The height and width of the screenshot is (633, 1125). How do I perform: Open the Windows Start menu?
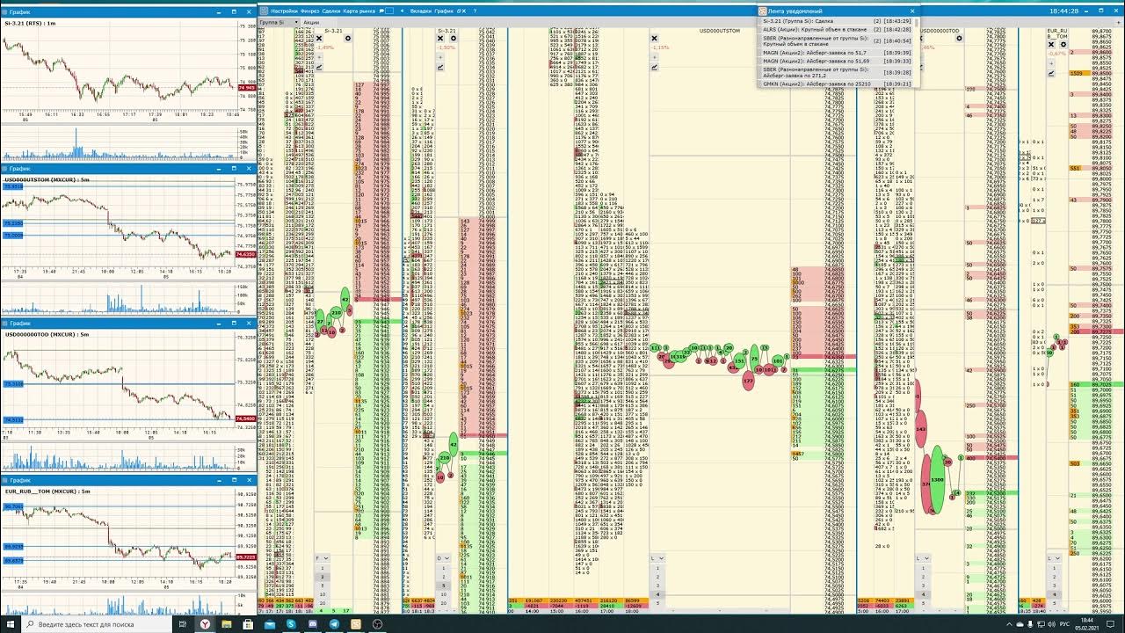coord(11,624)
